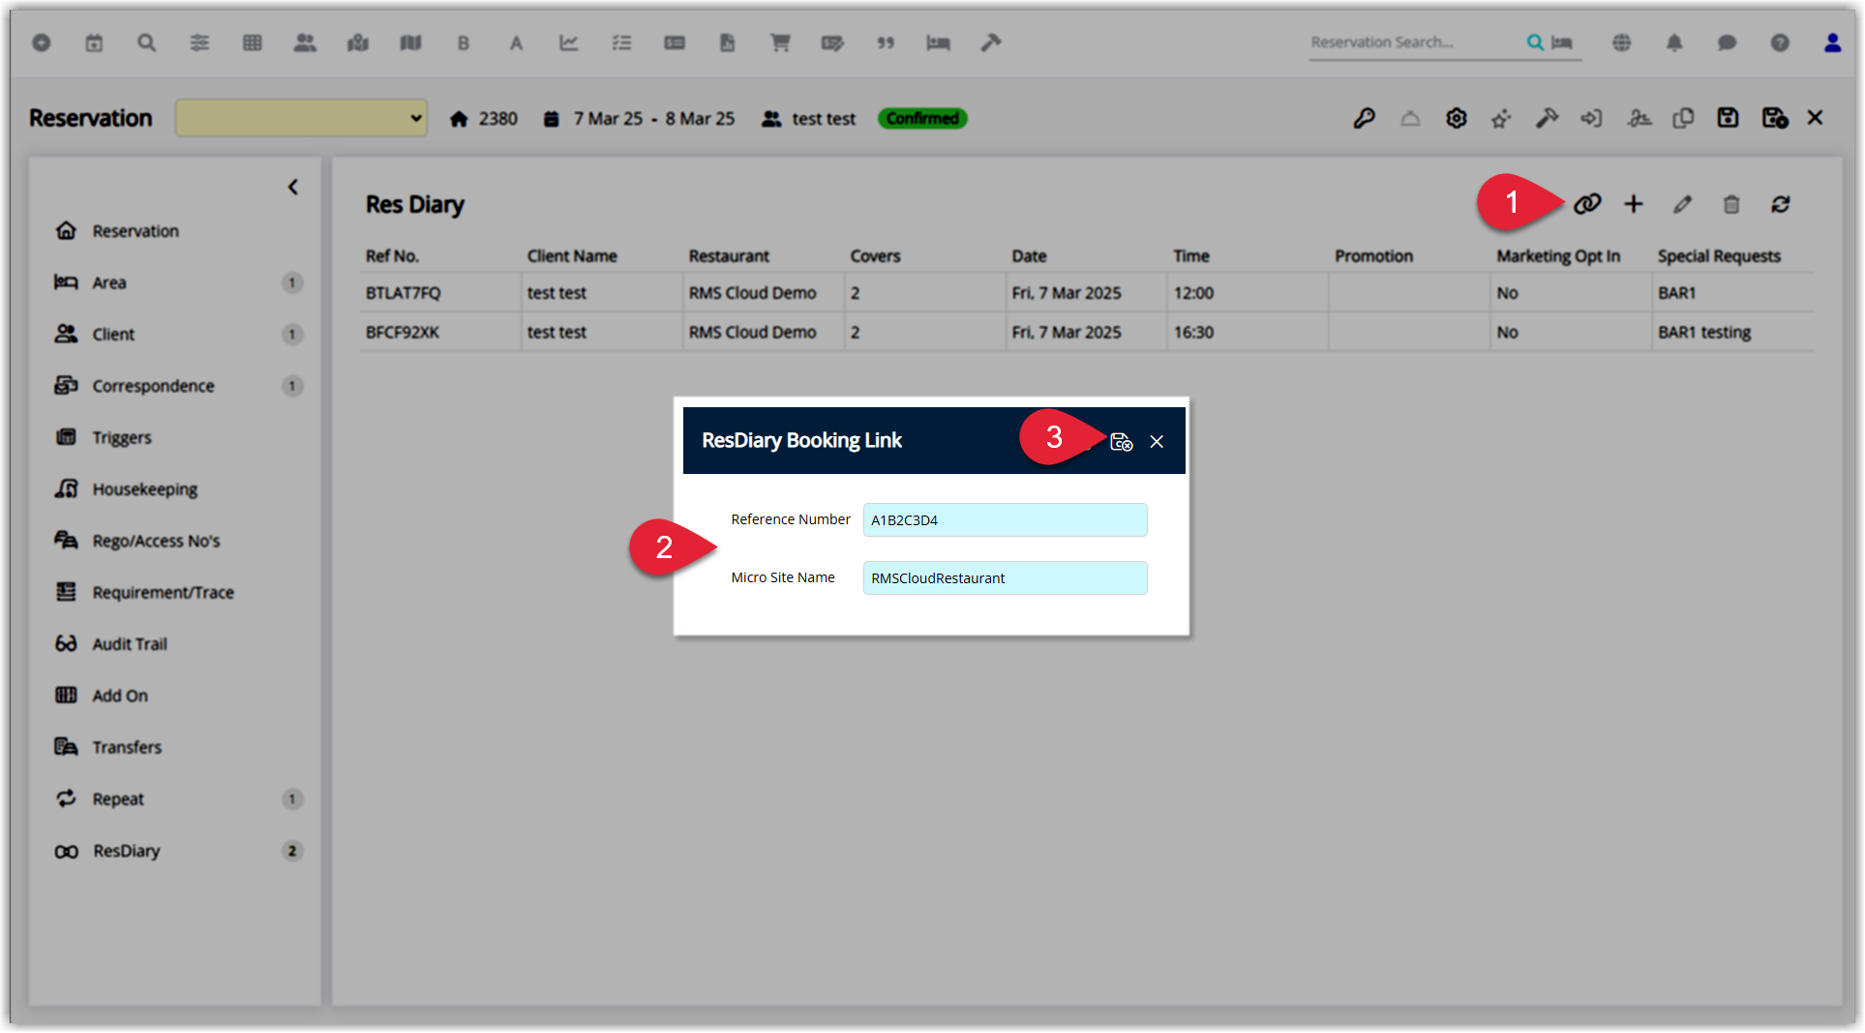This screenshot has width=1865, height=1033.
Task: Open the bed icon in top toolbar
Action: (938, 43)
